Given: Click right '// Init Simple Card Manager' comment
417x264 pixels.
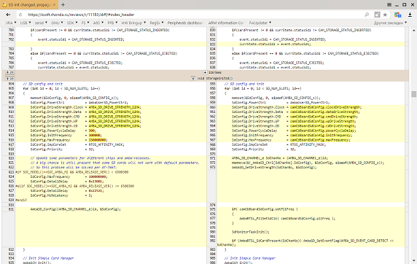Looking at the screenshot, I should pos(250,258).
